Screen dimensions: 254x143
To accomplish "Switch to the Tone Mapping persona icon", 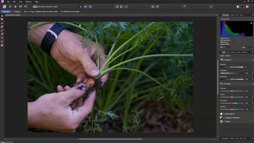I will pyautogui.click(x=20, y=7).
